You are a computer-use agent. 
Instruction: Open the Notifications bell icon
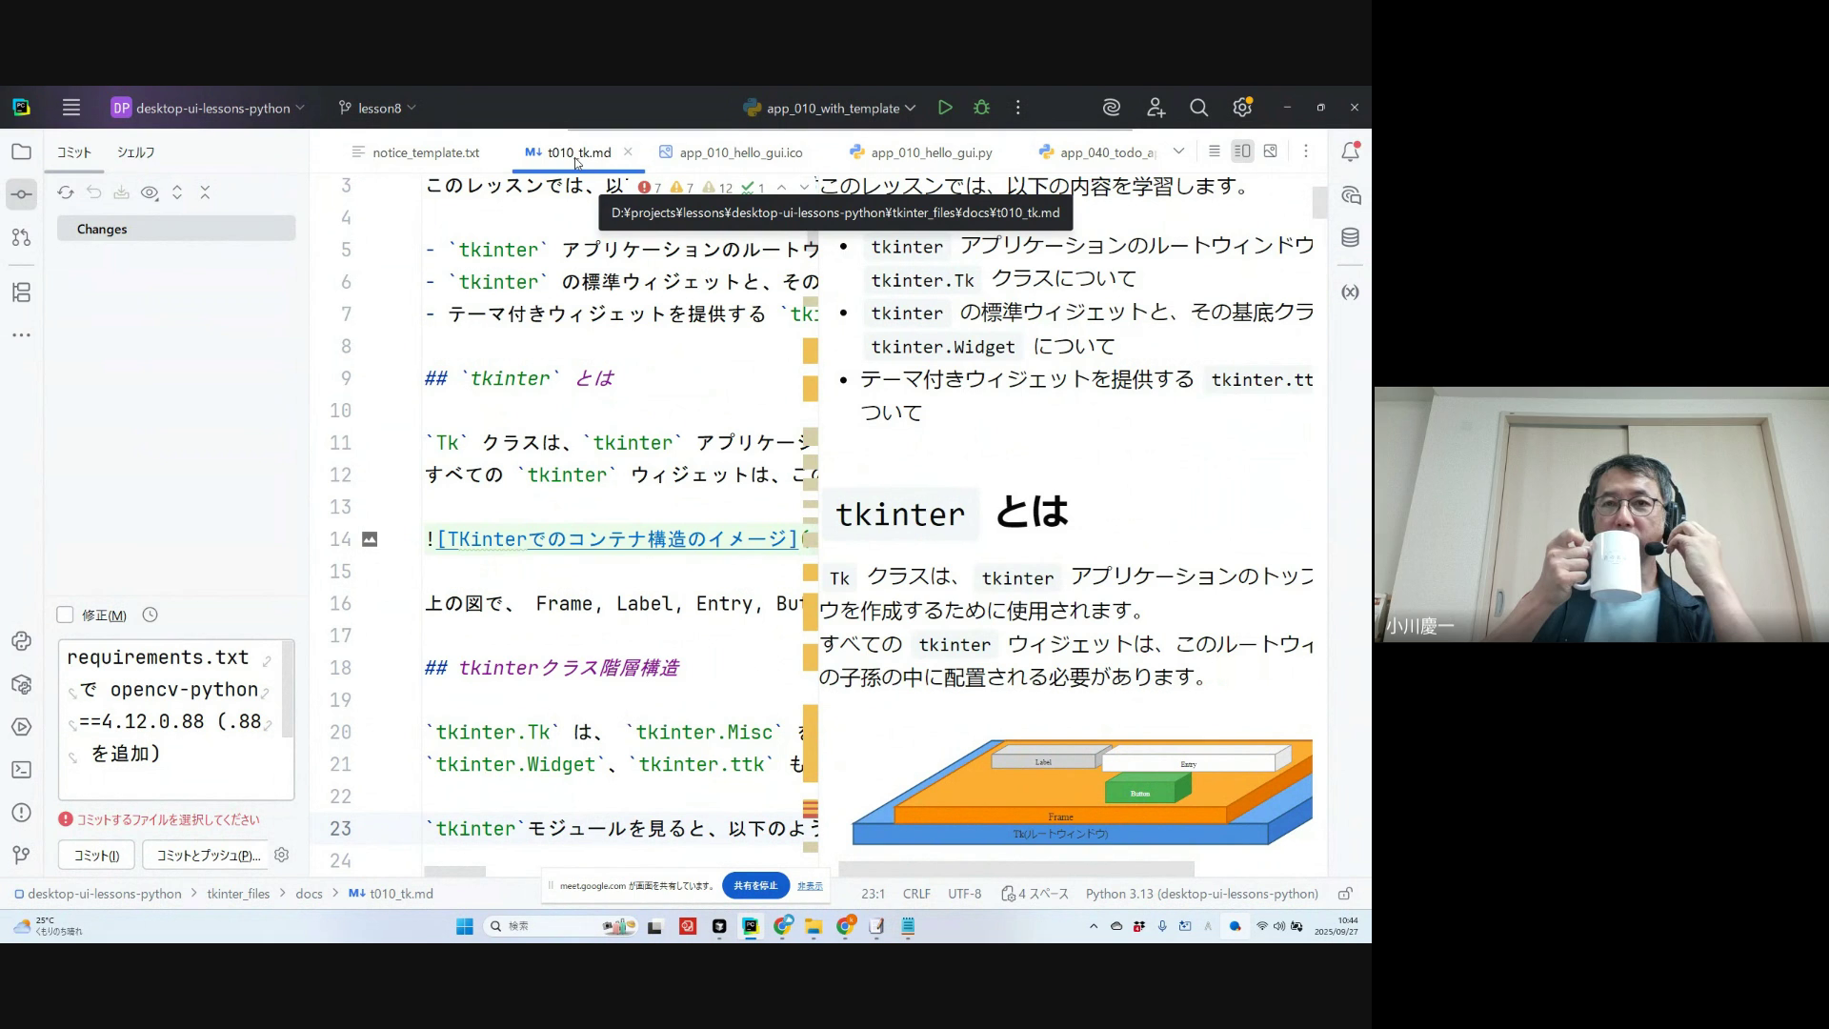click(x=1350, y=151)
